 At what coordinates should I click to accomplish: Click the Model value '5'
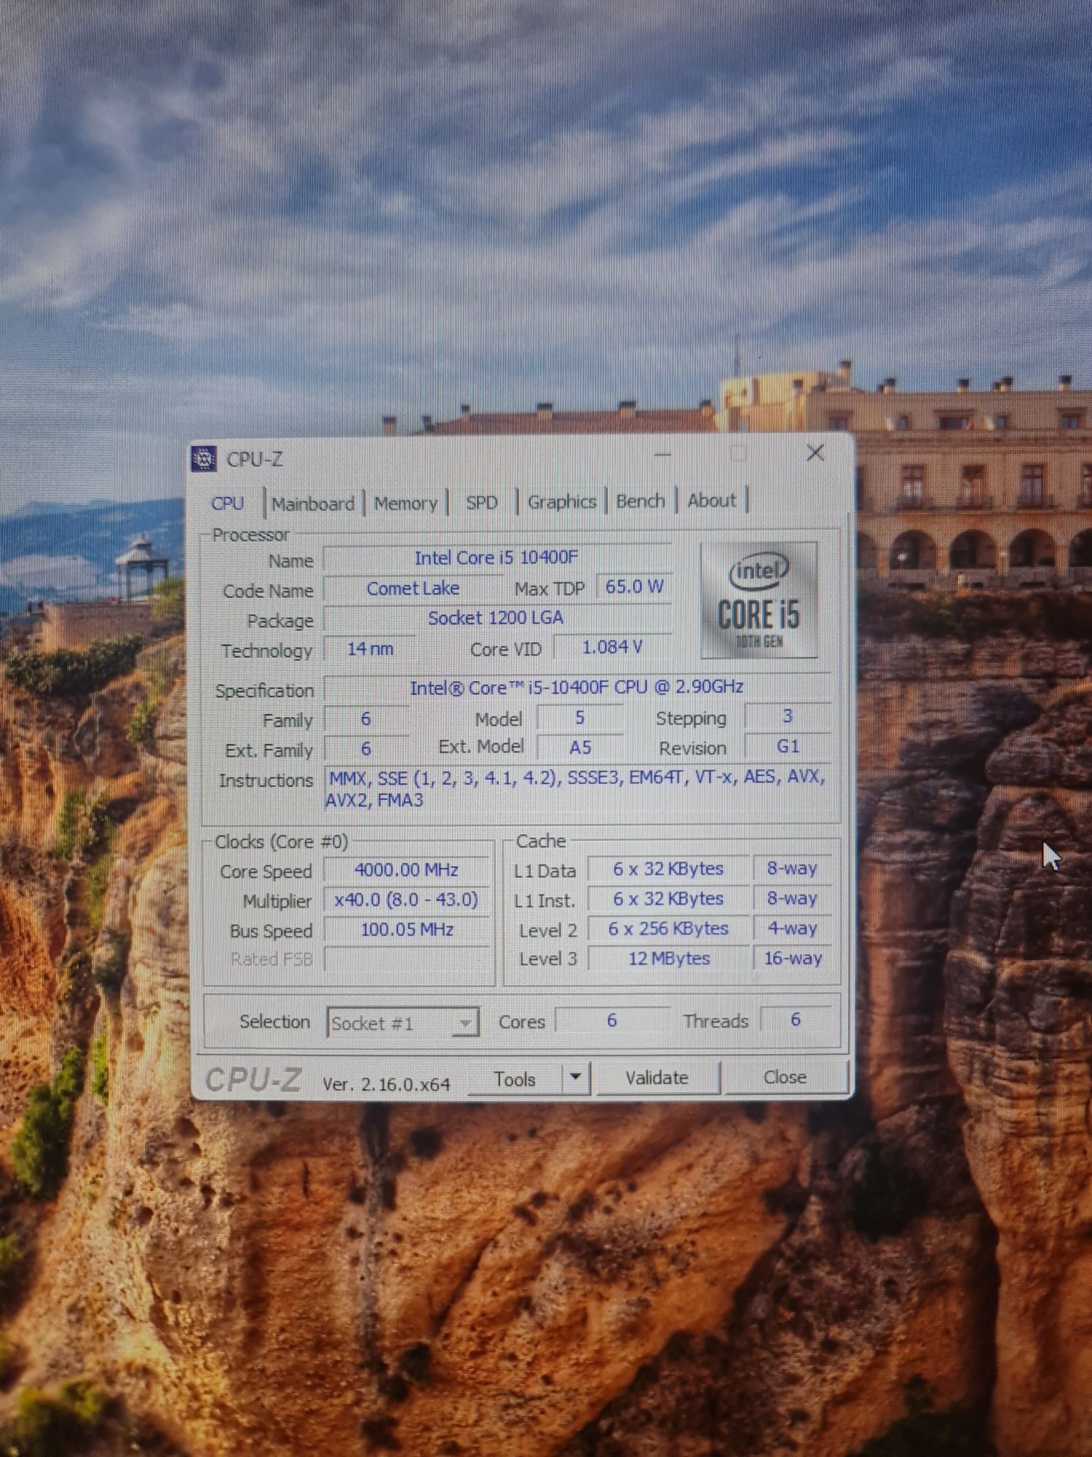[x=580, y=718]
